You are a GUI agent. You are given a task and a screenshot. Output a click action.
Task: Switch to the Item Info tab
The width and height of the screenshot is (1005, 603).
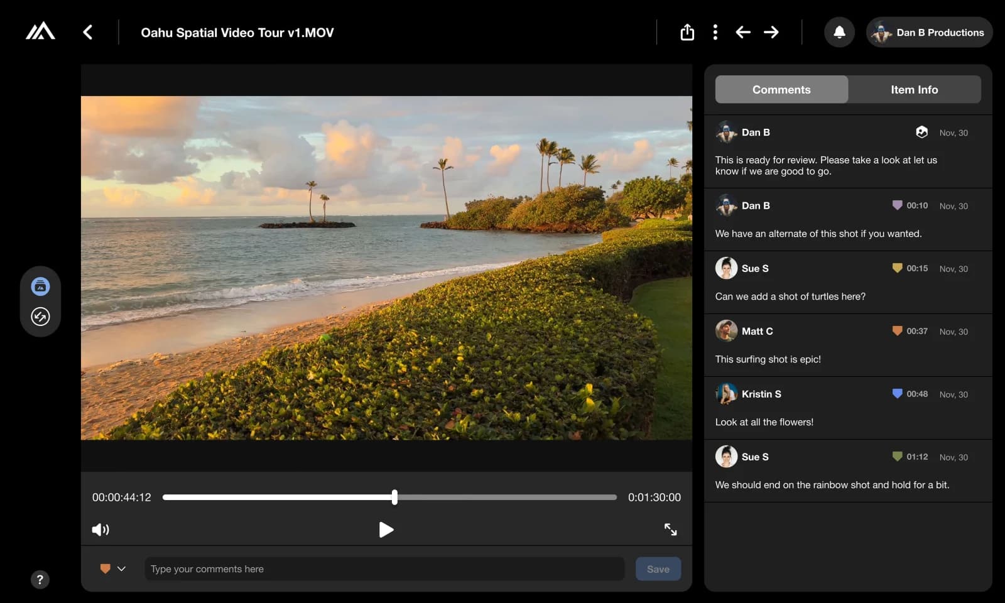(x=914, y=89)
